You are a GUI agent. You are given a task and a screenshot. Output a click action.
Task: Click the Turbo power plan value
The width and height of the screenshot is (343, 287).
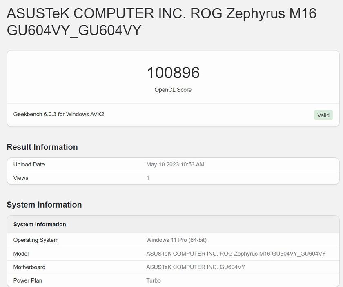[x=154, y=280]
